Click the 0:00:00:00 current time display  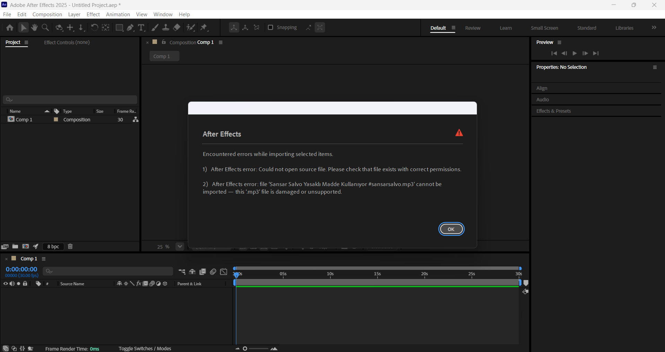coord(21,269)
